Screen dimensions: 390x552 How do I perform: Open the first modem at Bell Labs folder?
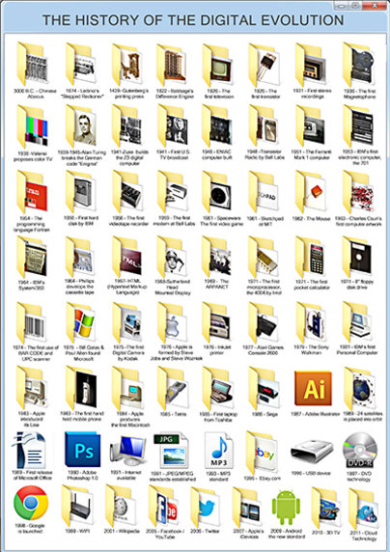(x=173, y=192)
